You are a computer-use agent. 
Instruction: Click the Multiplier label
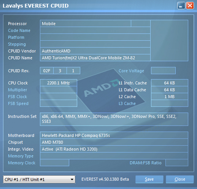17,90
